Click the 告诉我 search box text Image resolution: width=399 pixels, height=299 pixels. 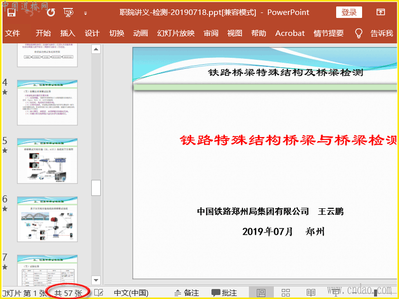(x=382, y=33)
